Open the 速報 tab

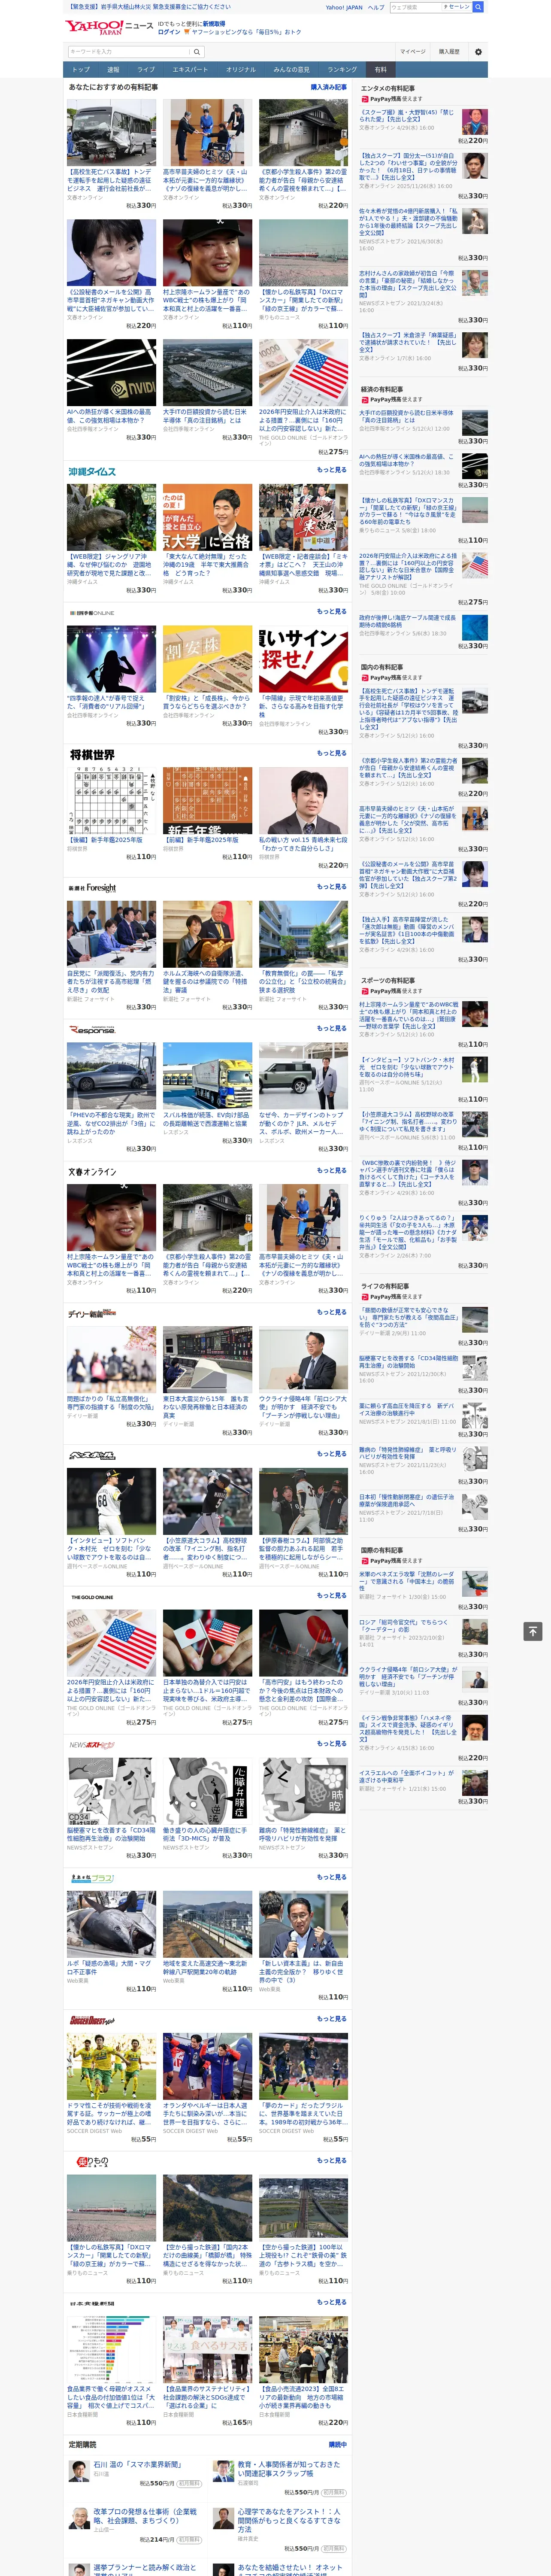(x=113, y=70)
